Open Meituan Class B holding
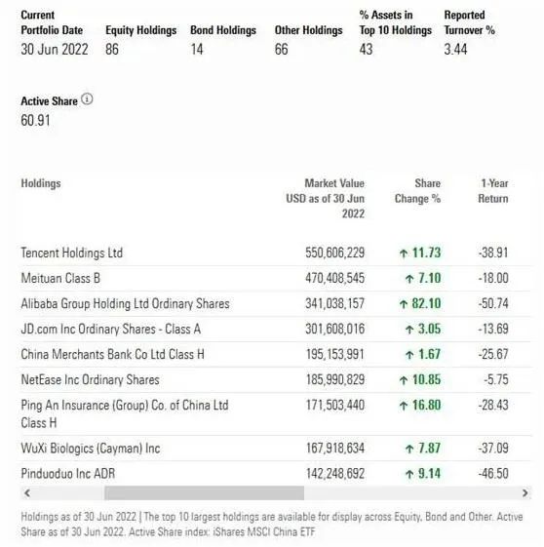Image resolution: width=544 pixels, height=547 pixels. [60, 278]
